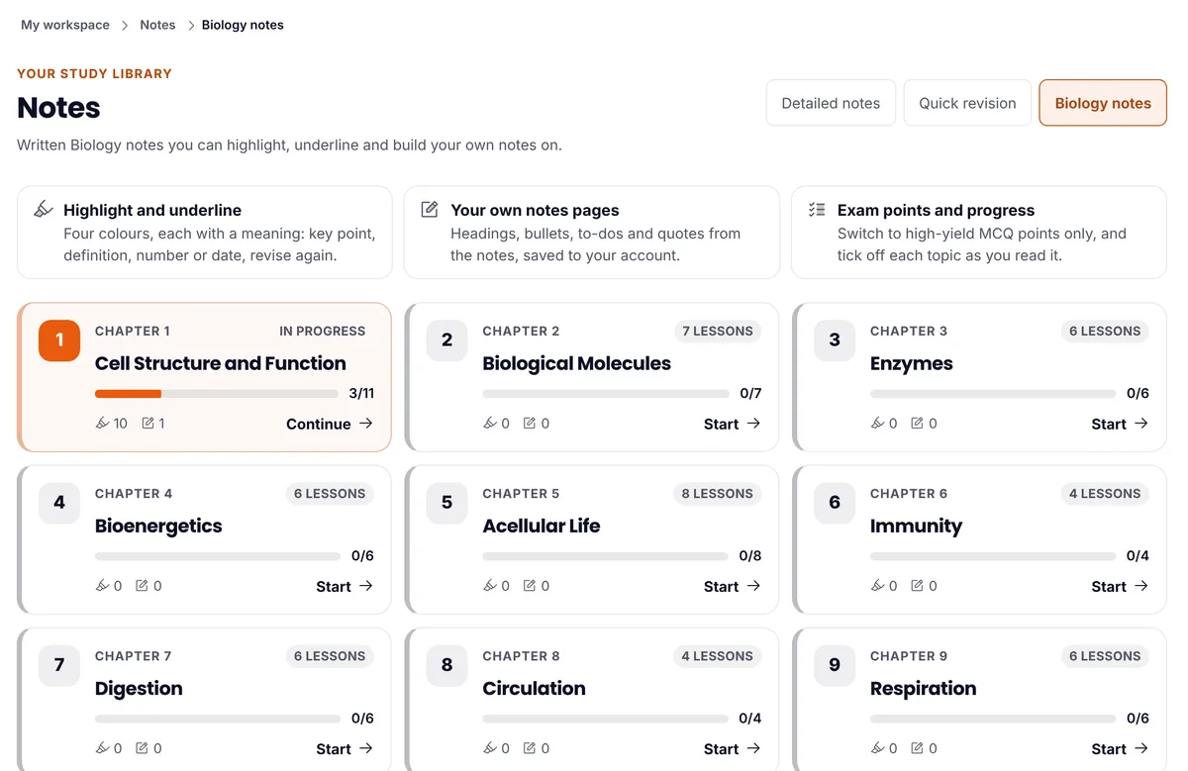Click the 6 LESSONS badge on Chapter 7
1188x771 pixels.
tap(331, 655)
